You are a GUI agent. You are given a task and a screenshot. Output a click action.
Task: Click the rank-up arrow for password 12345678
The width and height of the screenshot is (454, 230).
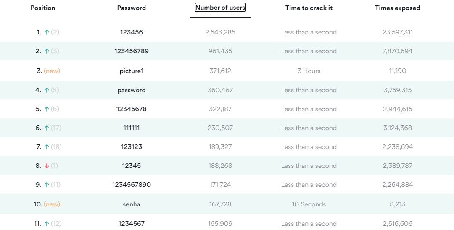pyautogui.click(x=47, y=109)
